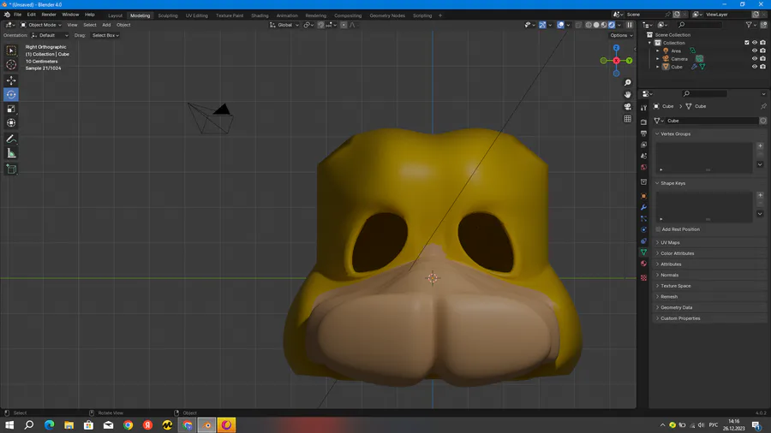Choose the Rotate tool
Screen dimensions: 771x433
coord(11,95)
